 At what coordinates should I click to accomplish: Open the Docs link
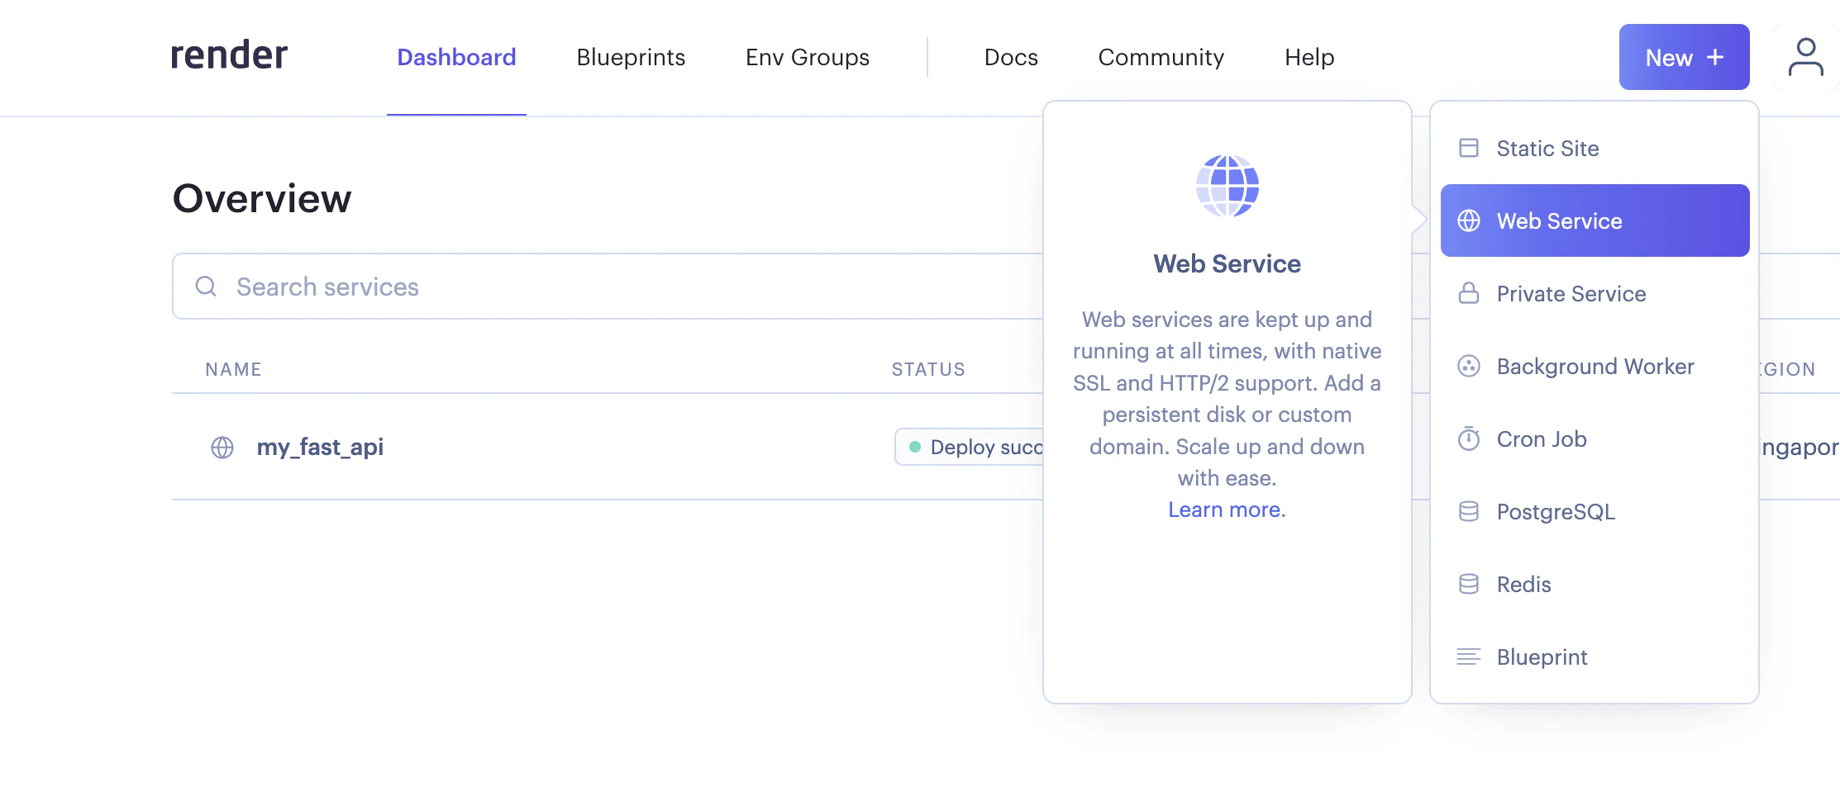click(1011, 57)
